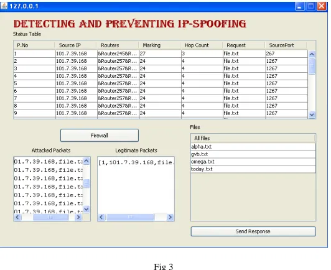Viewport: 331px width, 270px height.
Task: Click the Source IP column header
Action: tap(76, 45)
